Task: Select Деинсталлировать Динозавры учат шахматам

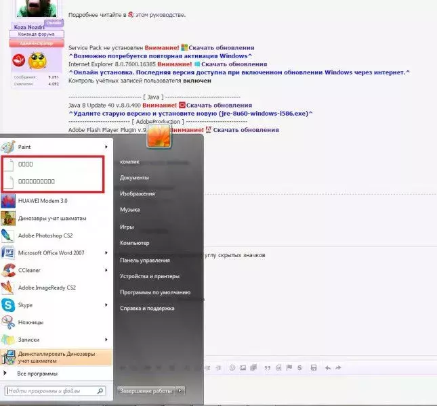Action: tap(56, 357)
